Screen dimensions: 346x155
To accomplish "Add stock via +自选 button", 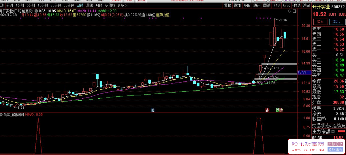I will pos(296,5).
